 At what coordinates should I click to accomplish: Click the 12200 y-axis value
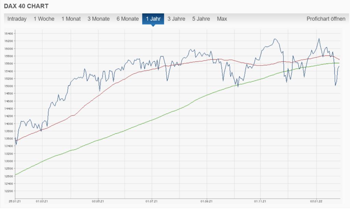point(8,191)
